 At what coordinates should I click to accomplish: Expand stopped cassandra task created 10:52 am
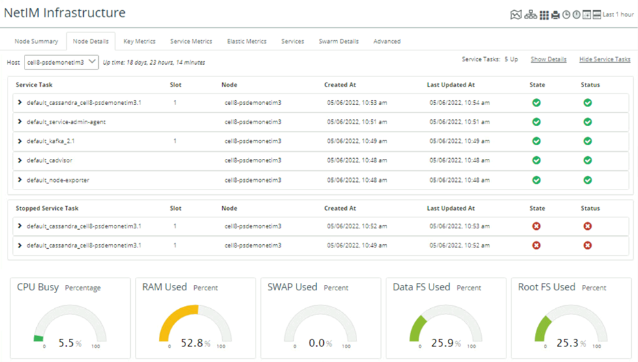point(20,226)
